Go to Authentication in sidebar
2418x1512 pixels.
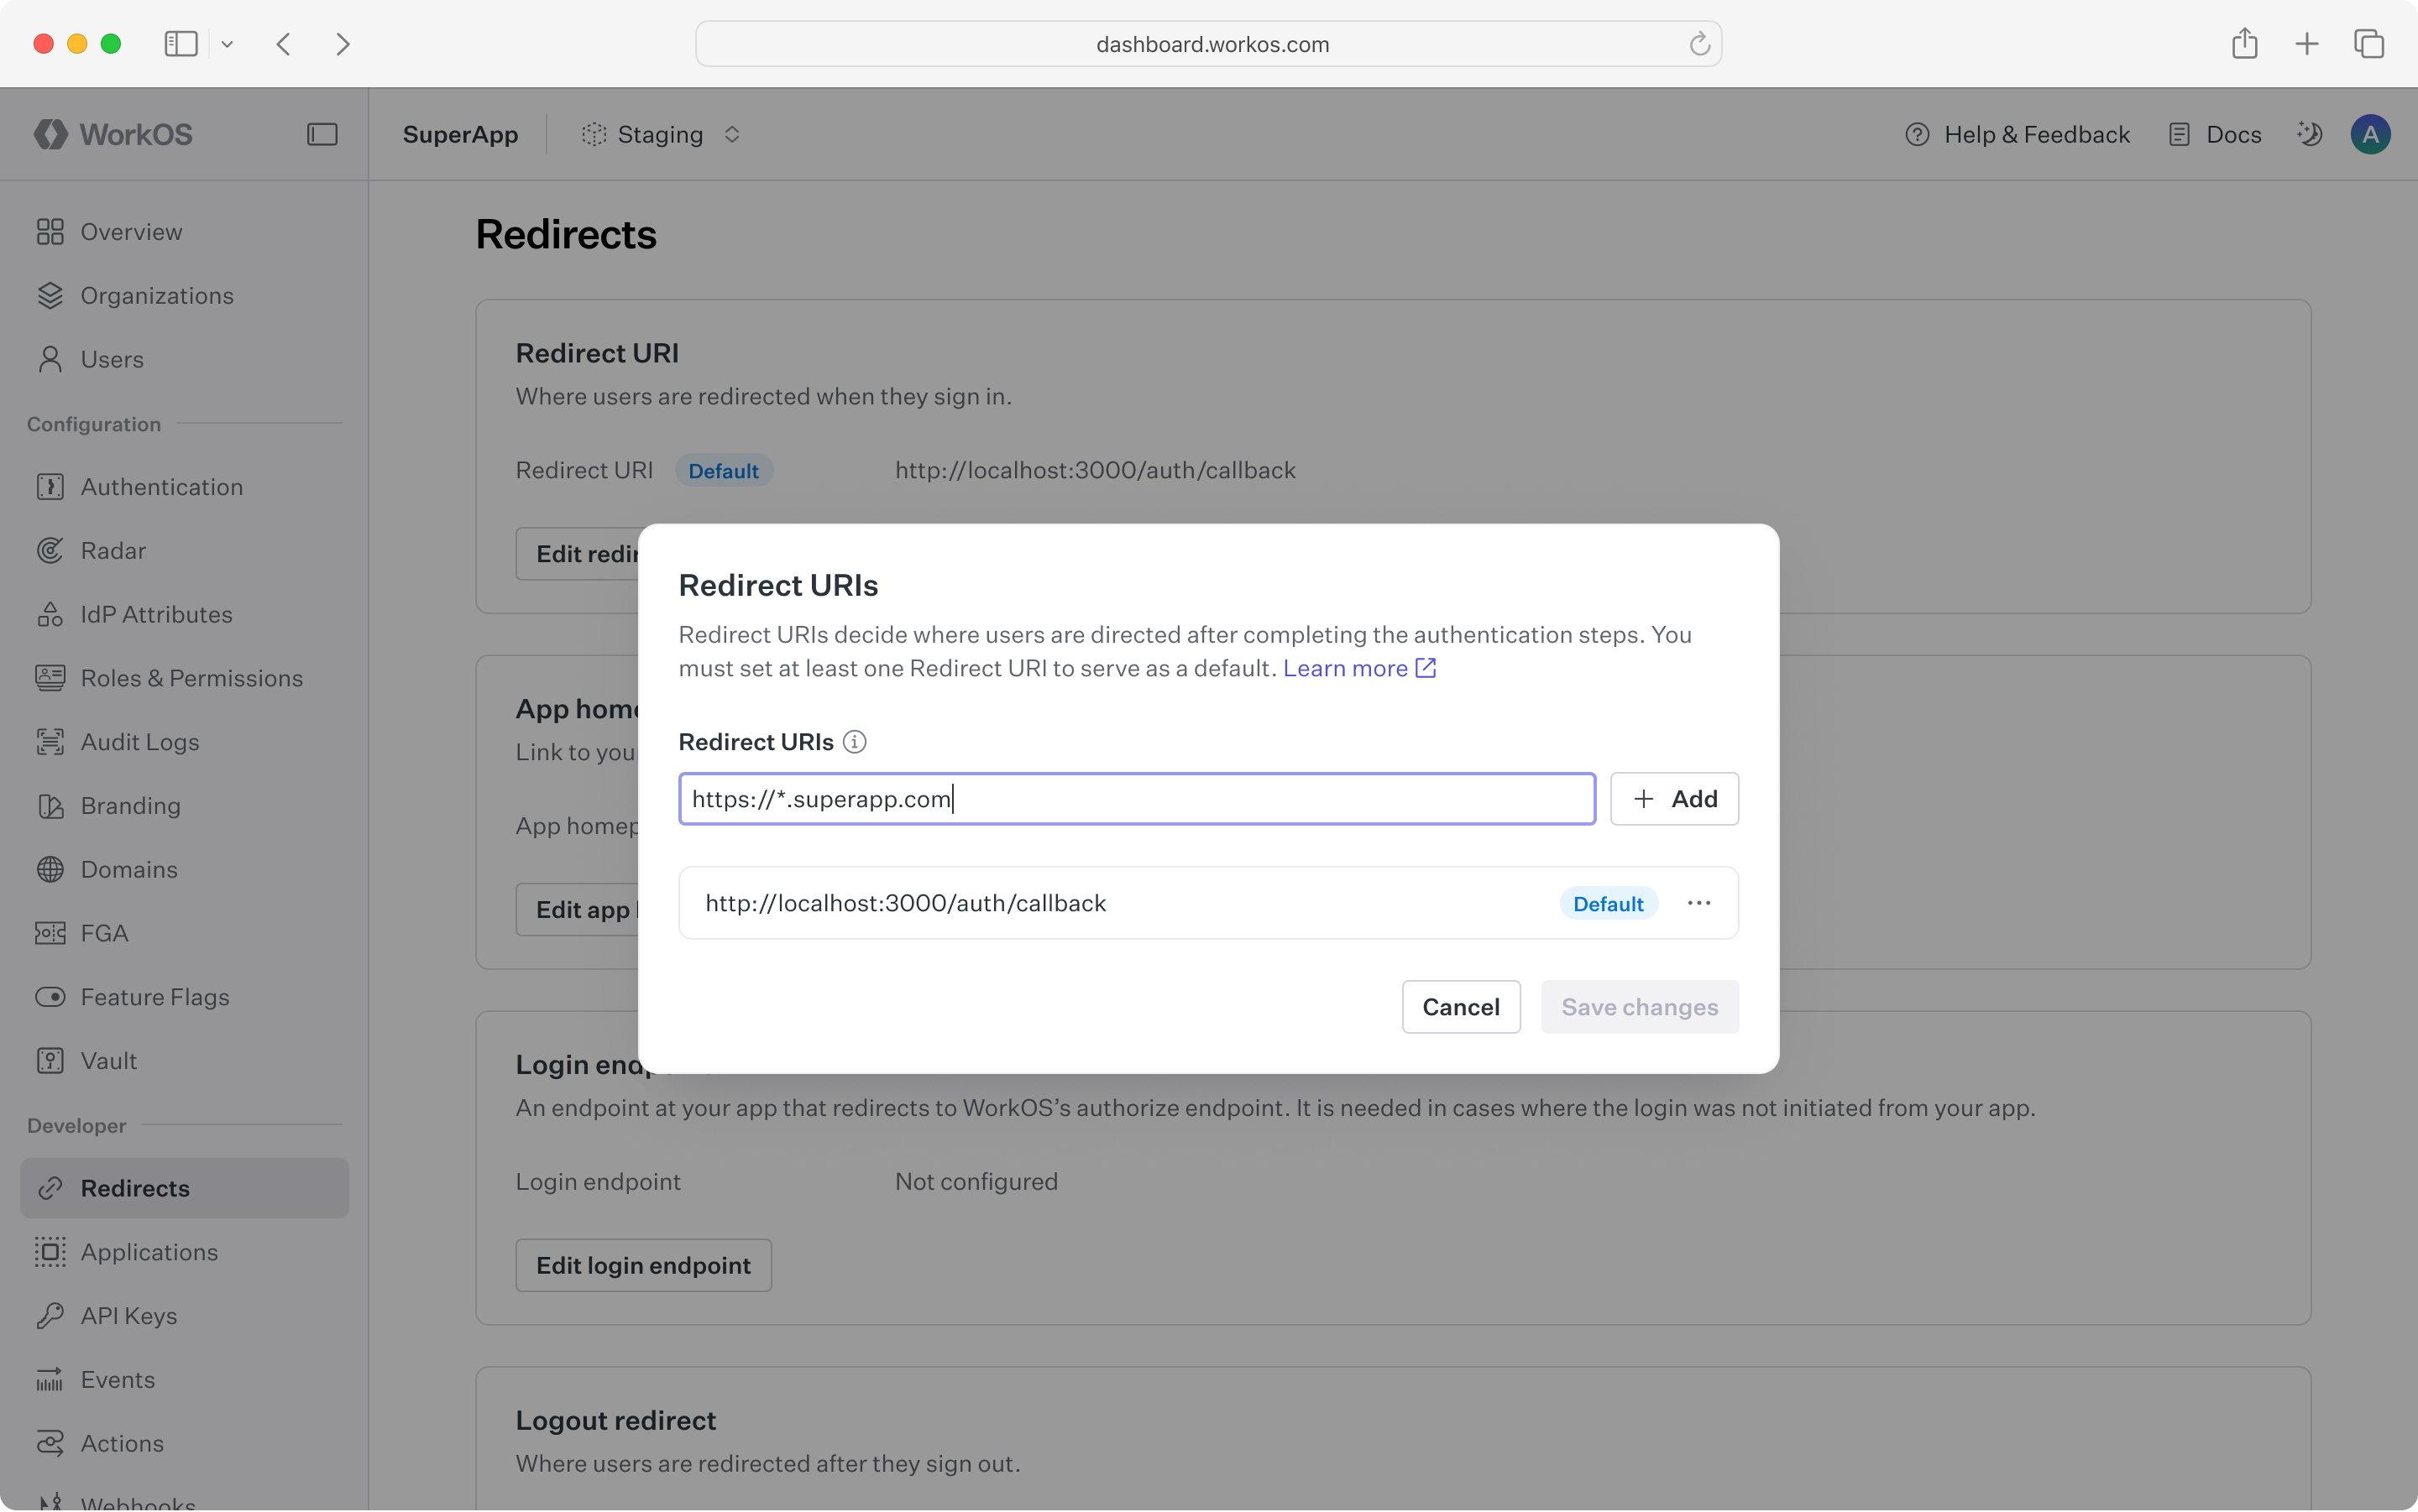[x=161, y=487]
